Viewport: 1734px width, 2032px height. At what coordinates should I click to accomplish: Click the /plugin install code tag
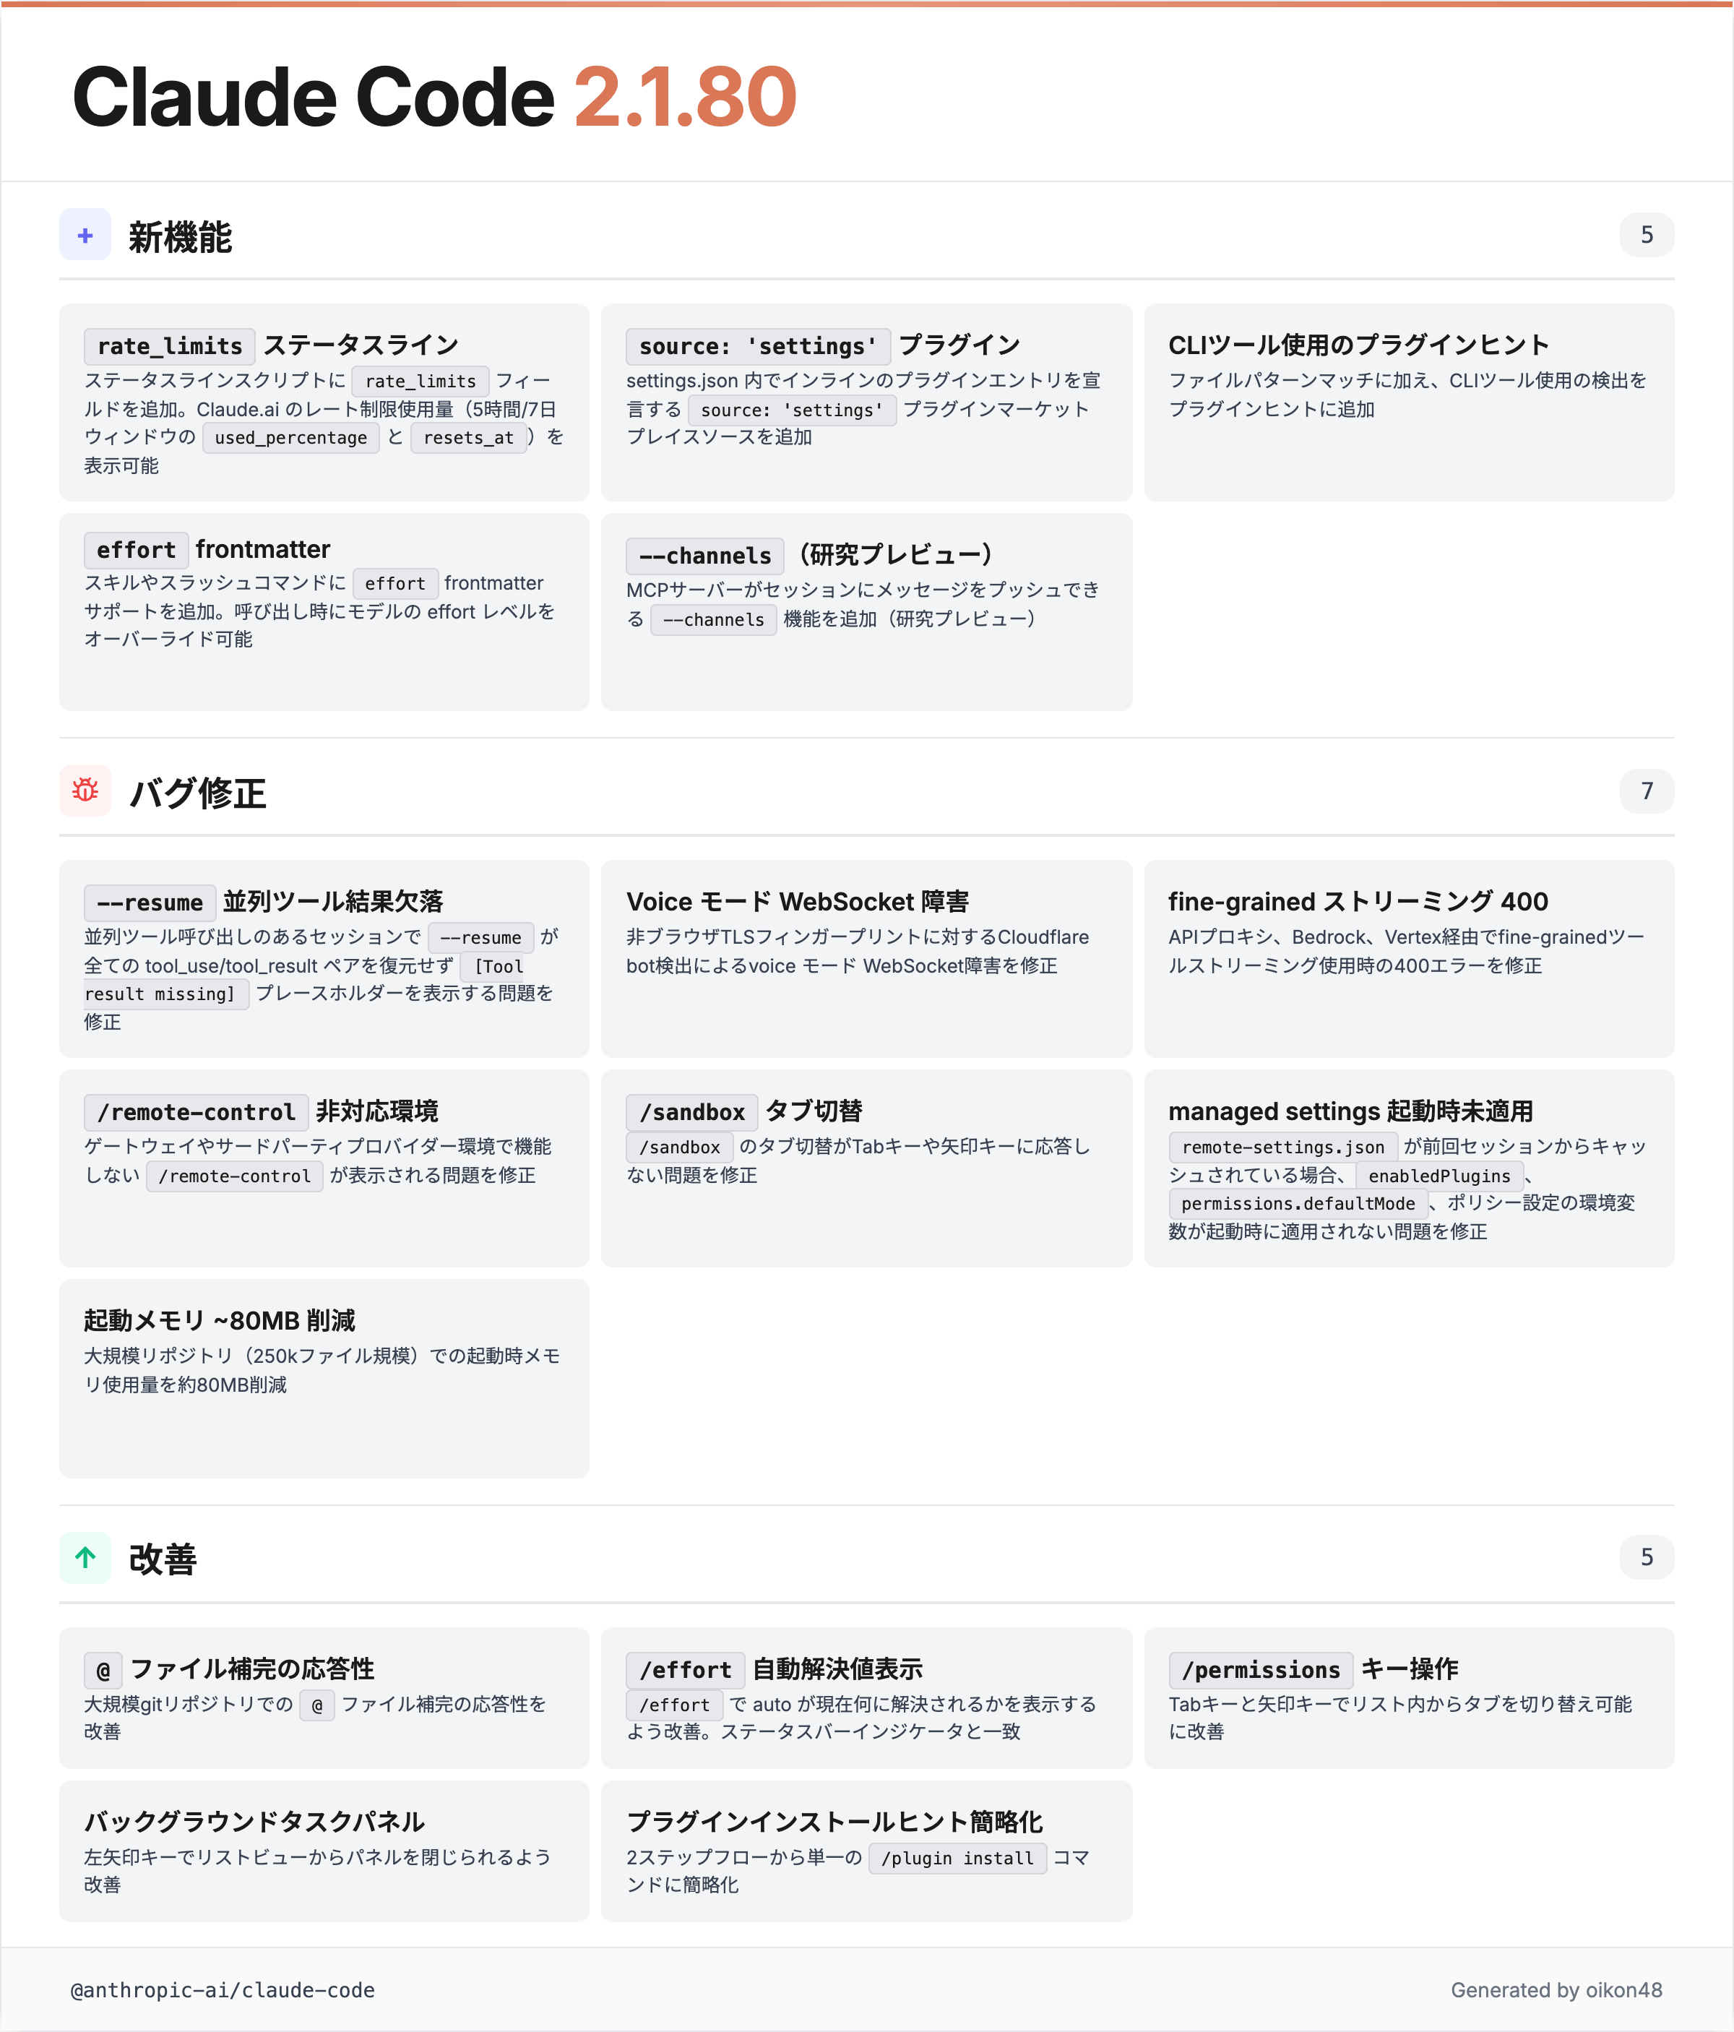pyautogui.click(x=957, y=1859)
